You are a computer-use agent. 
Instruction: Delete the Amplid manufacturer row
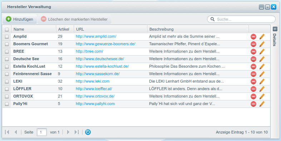[x=253, y=37]
